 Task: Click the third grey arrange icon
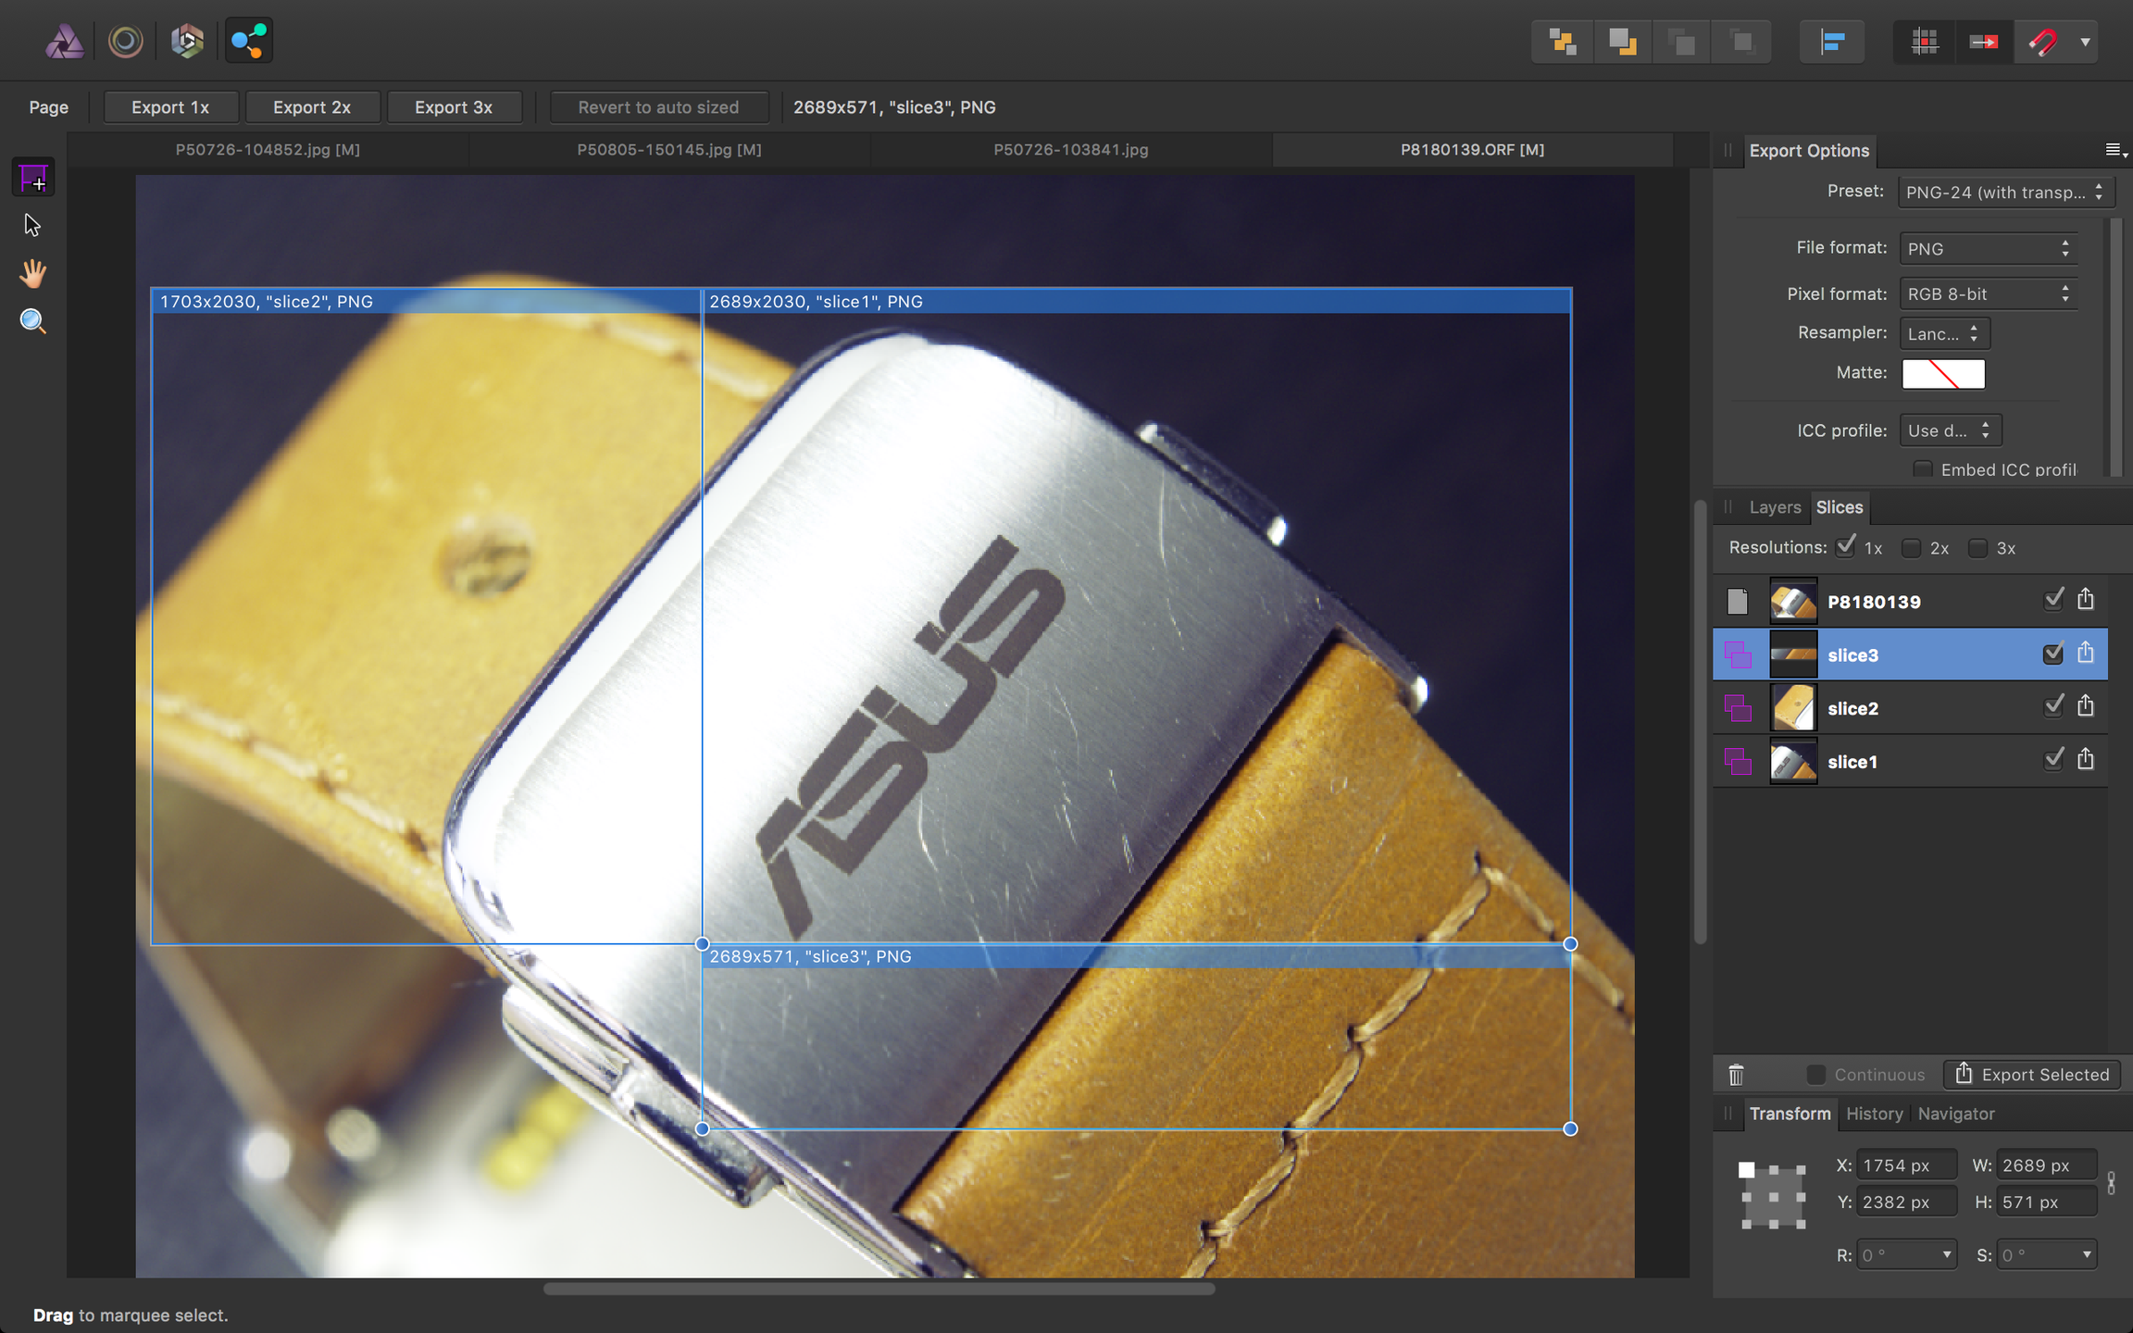[x=1682, y=42]
